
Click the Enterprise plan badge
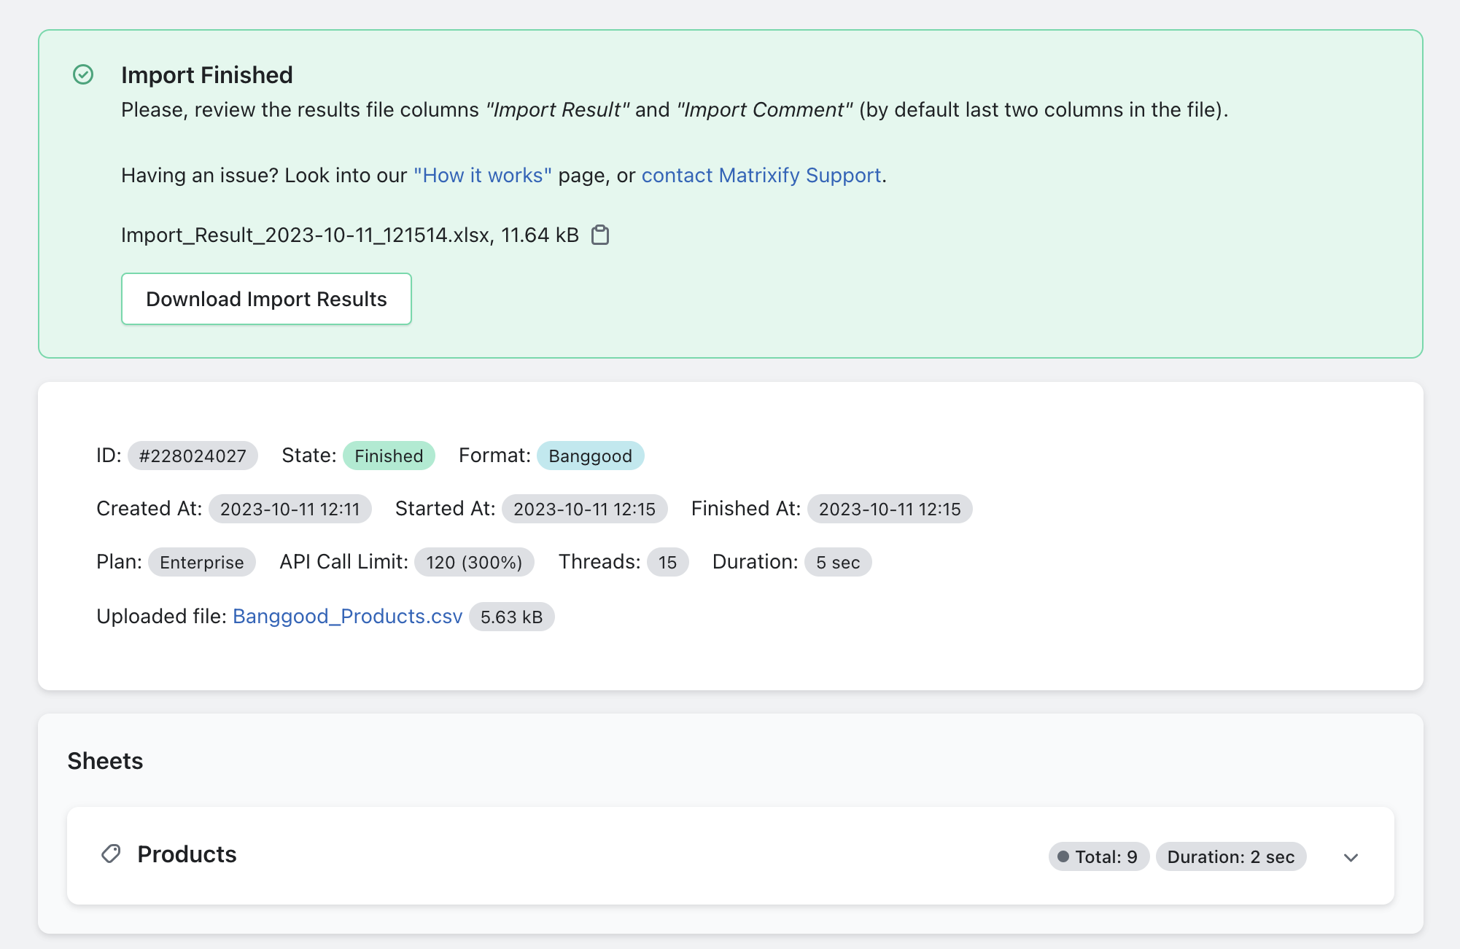coord(202,562)
